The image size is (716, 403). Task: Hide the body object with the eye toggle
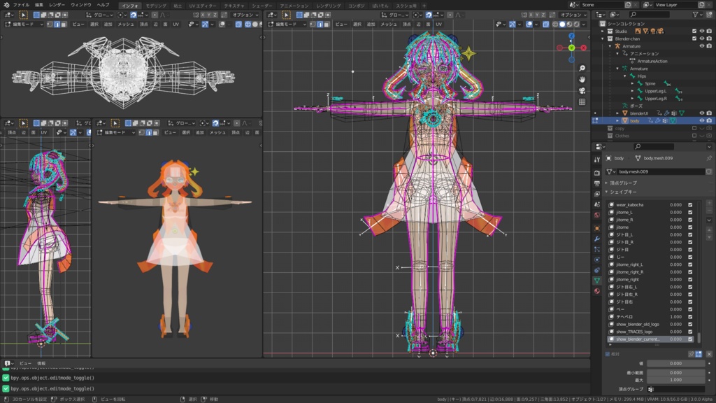[701, 120]
